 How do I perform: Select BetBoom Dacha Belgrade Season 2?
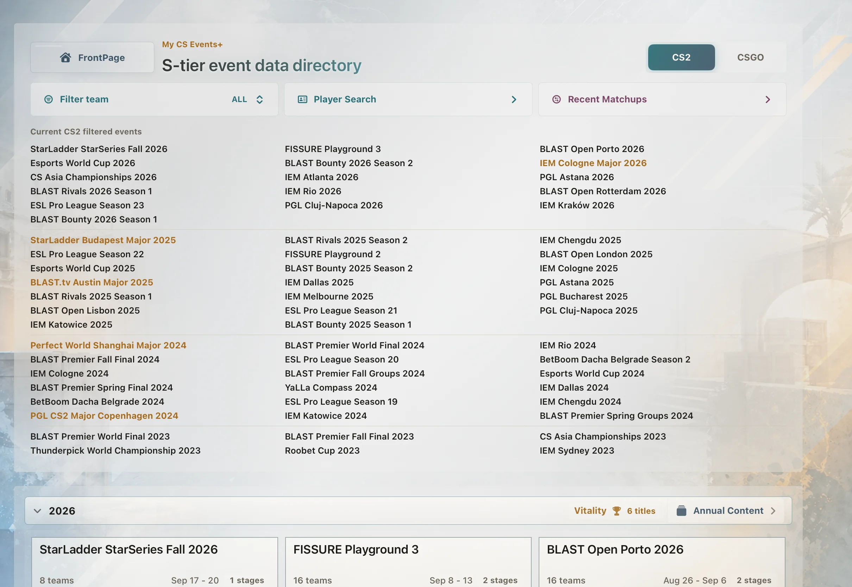615,359
